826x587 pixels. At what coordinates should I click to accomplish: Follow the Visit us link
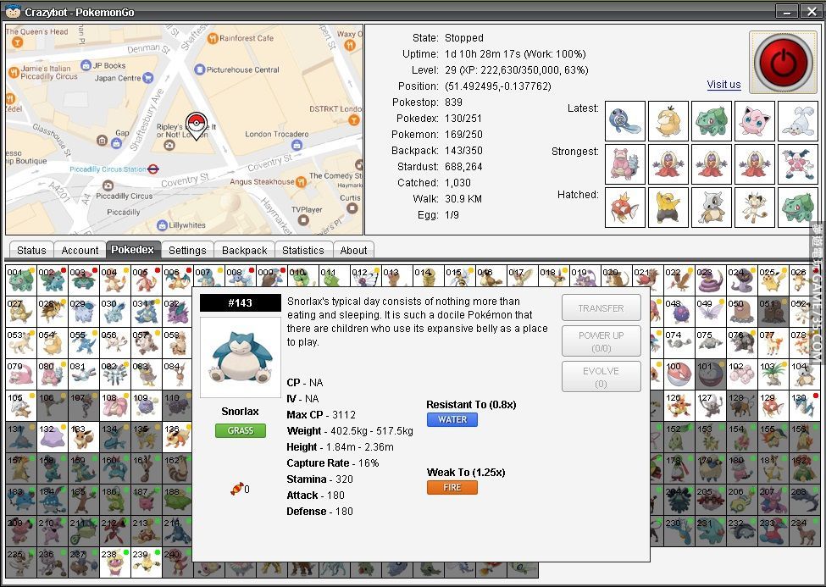click(723, 85)
